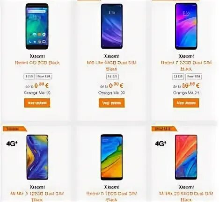
Task: Click the orange details button under Redmi 7
Action: tap(186, 103)
